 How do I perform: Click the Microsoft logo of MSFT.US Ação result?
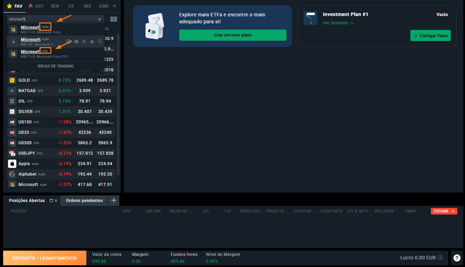(x=13, y=30)
